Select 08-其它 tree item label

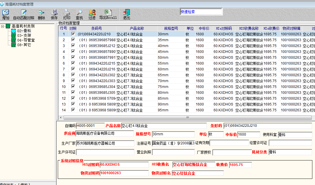[24, 45]
